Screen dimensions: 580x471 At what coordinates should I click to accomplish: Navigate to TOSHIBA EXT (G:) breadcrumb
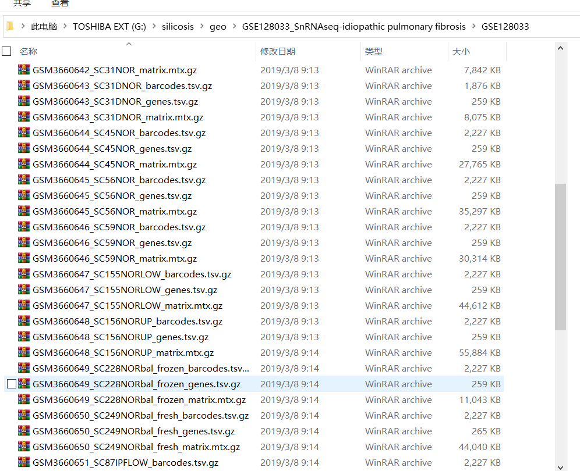click(x=109, y=26)
